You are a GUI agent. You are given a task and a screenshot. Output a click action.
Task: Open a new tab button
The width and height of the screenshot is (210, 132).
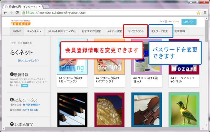coord(46,7)
